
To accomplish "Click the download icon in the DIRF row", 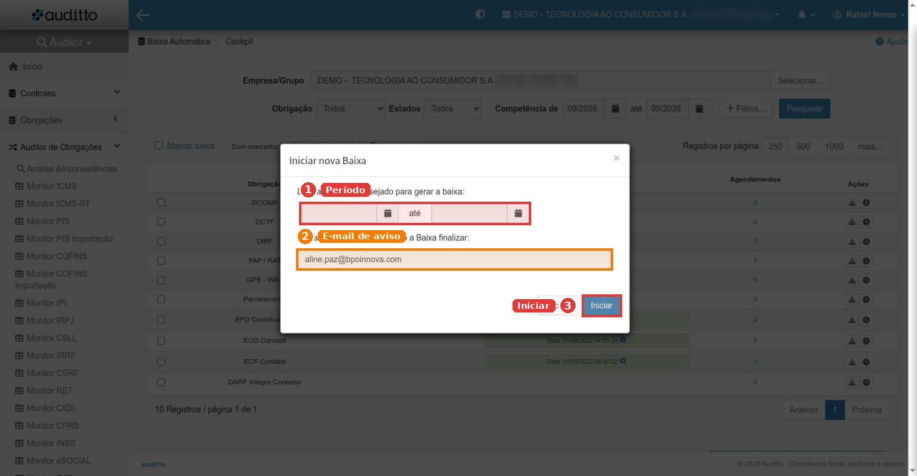I will coord(852,242).
